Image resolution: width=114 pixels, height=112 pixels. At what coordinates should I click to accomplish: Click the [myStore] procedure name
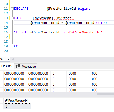[64, 18]
